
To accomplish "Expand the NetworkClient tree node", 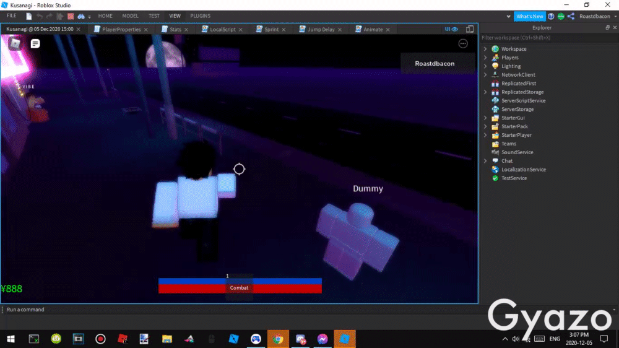I will (485, 75).
